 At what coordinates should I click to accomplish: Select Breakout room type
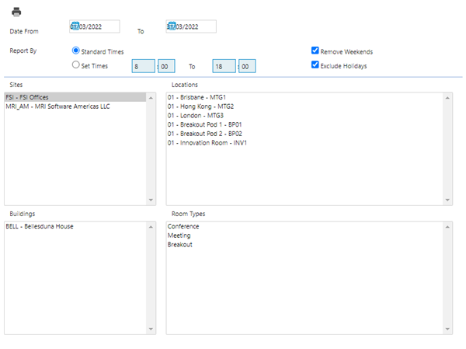(x=180, y=244)
